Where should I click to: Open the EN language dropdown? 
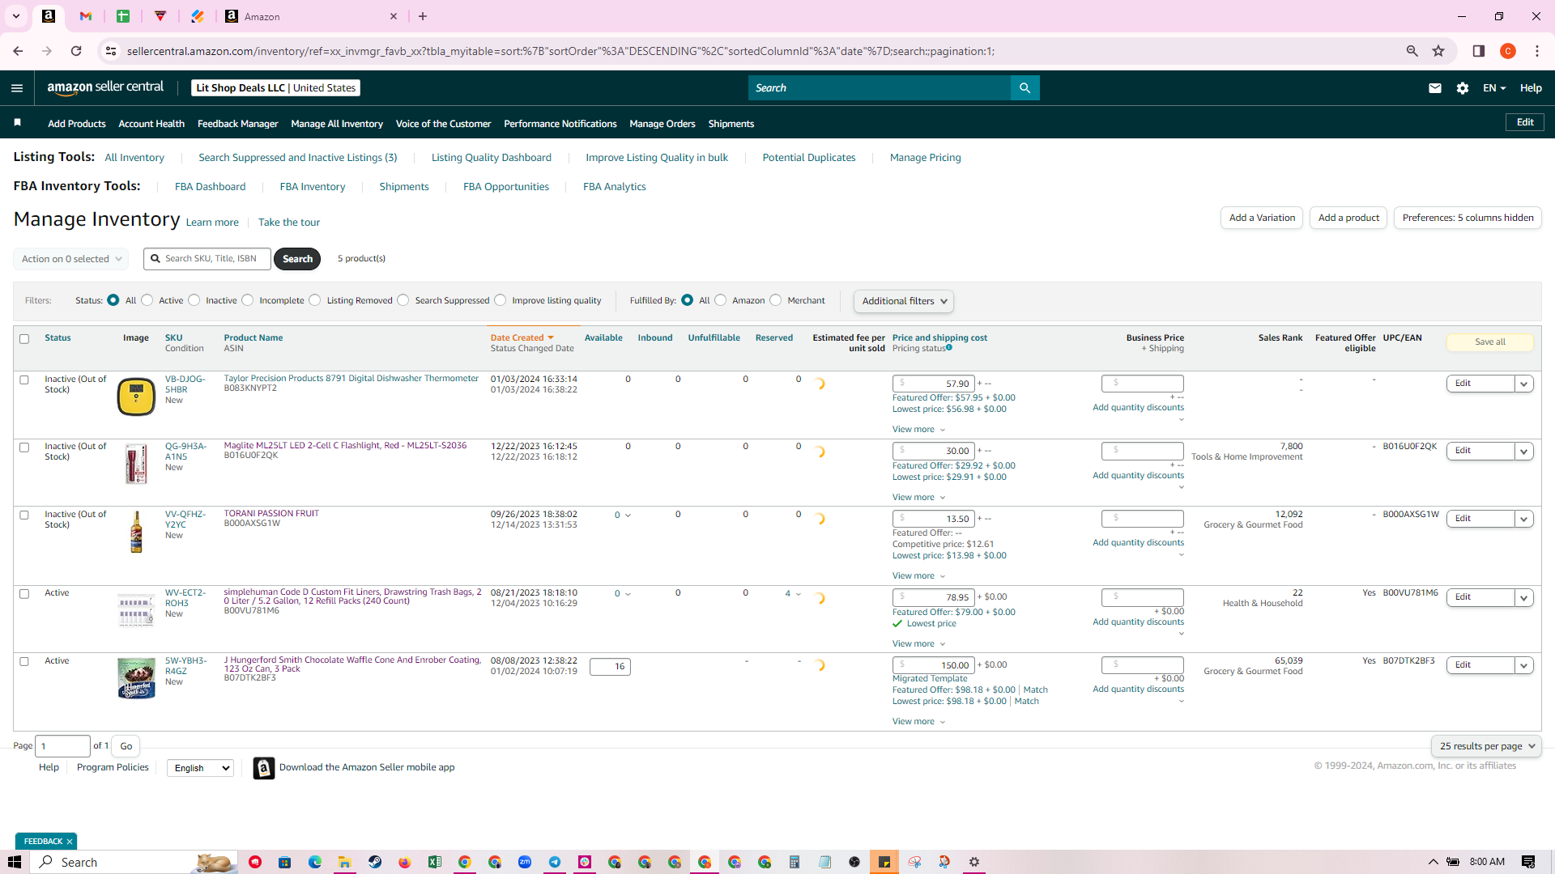coord(1494,88)
